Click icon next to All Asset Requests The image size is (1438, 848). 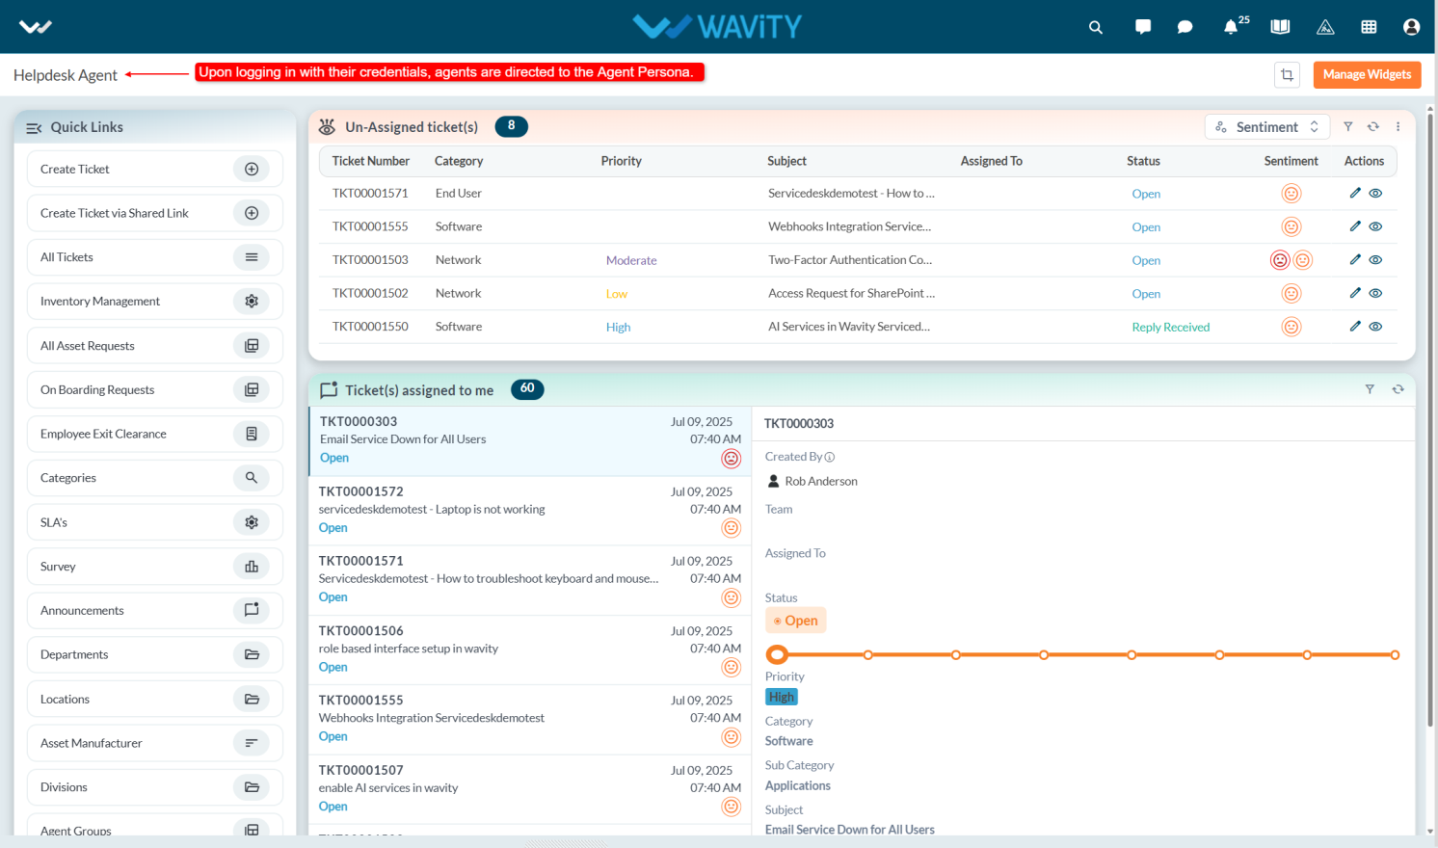pos(252,345)
